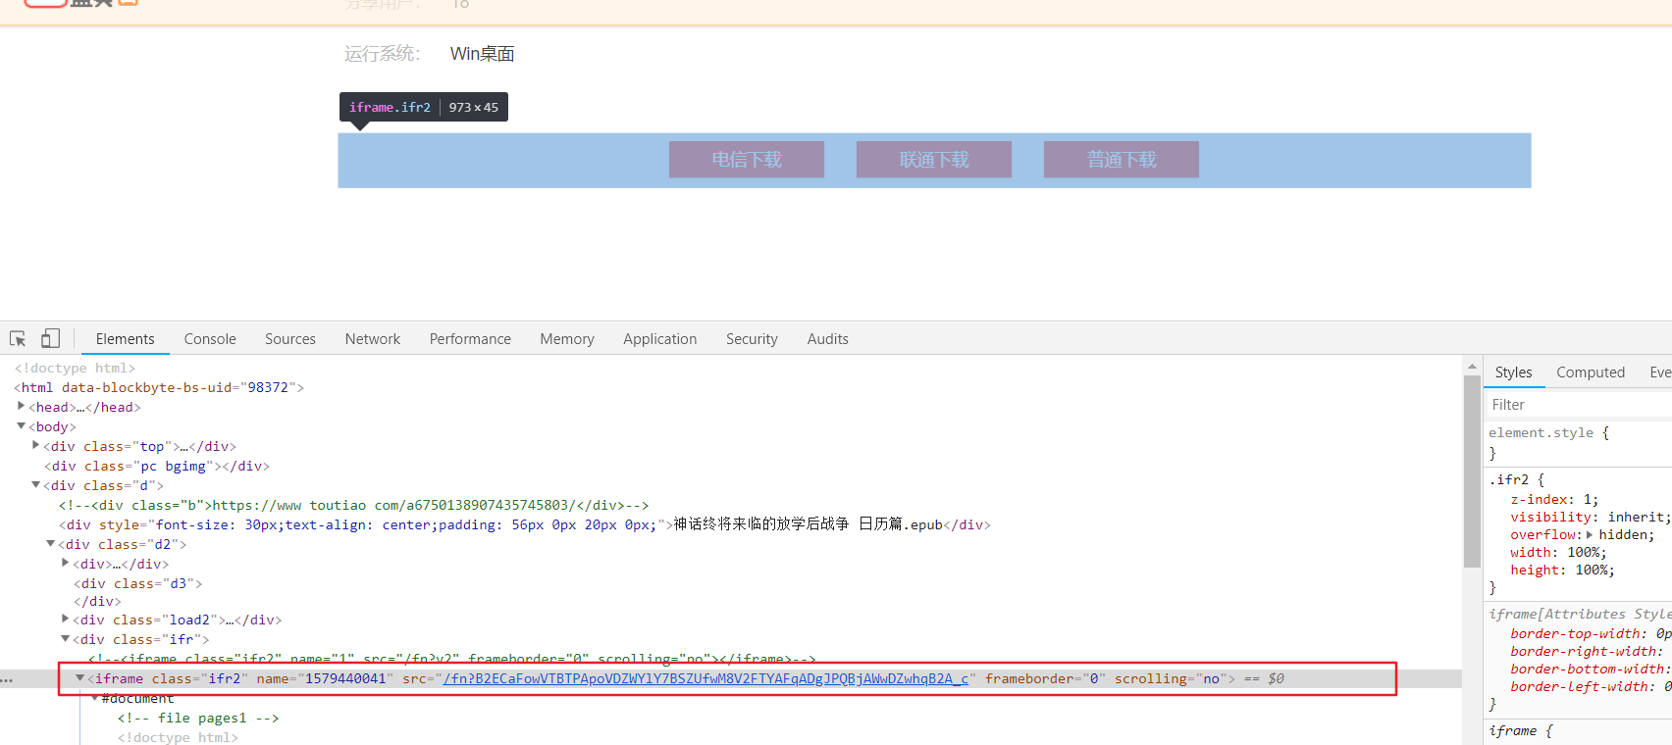Expand the plain div node inside d2
Viewport: 1672px width, 745px height.
(x=66, y=563)
